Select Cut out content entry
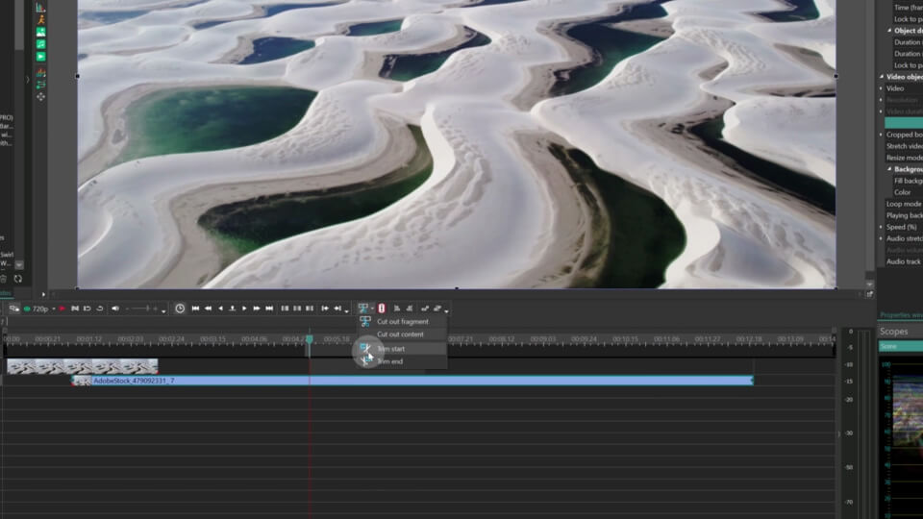923x519 pixels. click(x=402, y=334)
